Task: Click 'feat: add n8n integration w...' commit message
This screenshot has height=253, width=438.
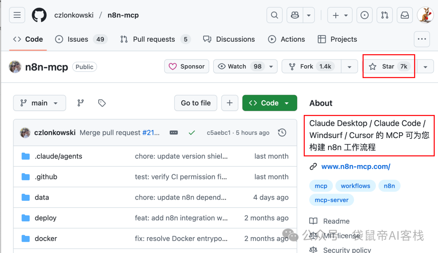Action: tap(181, 218)
